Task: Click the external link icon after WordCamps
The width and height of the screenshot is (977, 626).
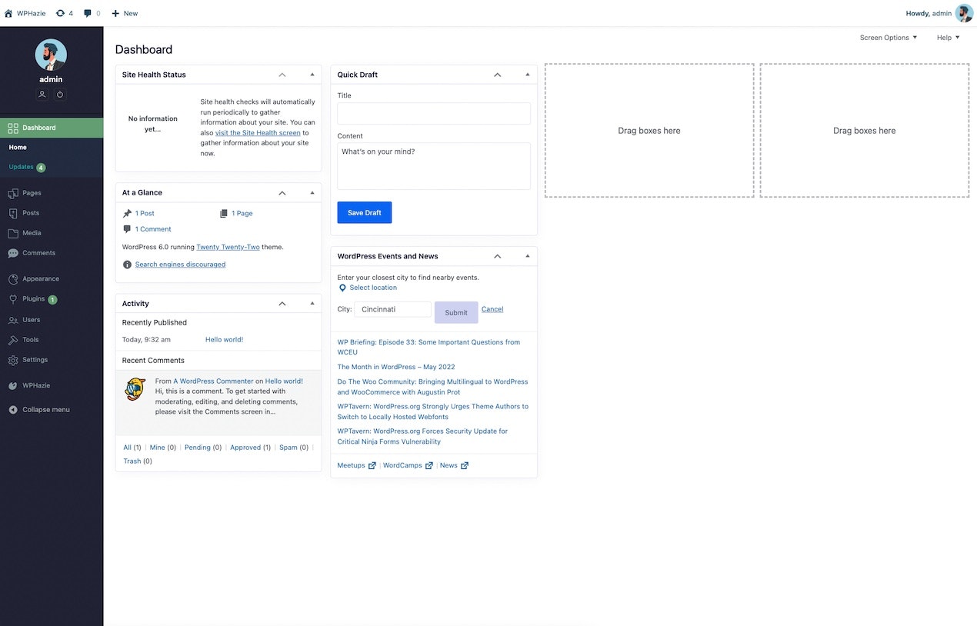Action: click(x=429, y=465)
